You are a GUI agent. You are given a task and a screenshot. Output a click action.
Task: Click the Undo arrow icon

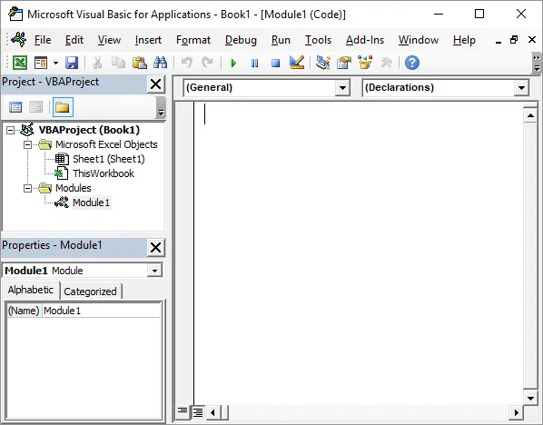(x=187, y=63)
